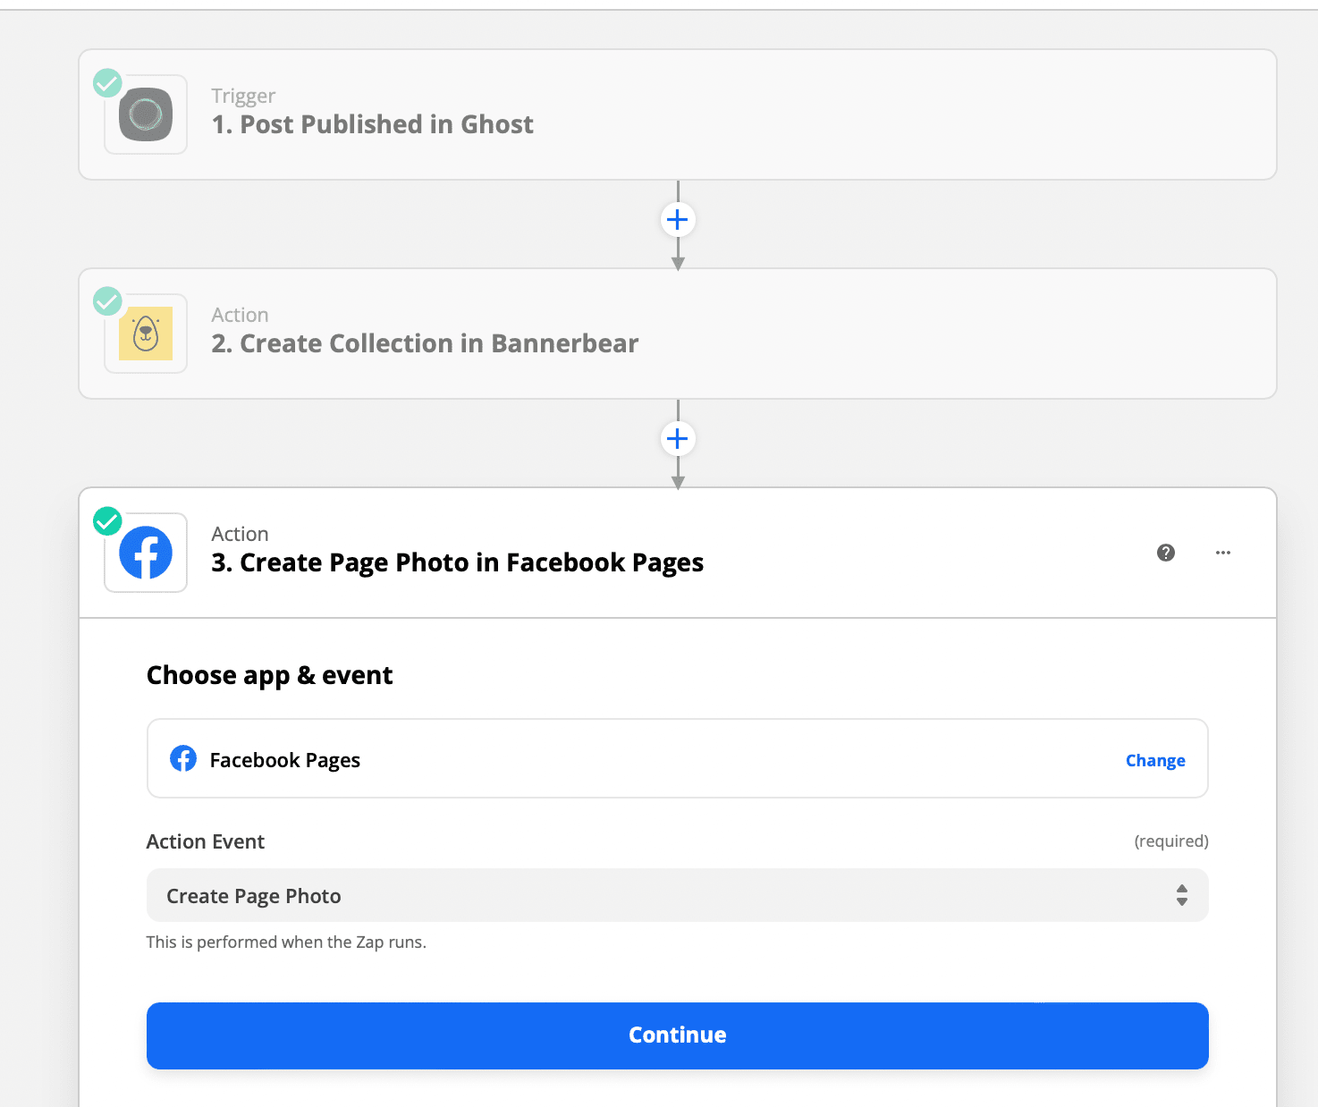Click 'This is performed when the Zap runs.'
Screen dimensions: 1318x1107
pos(286,942)
